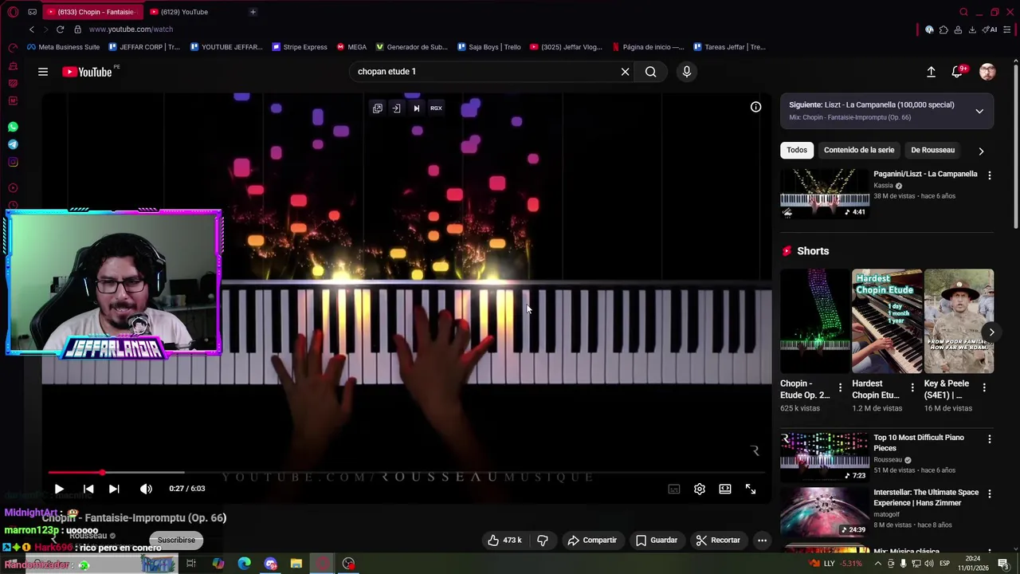Open File Explorer from taskbar
Image resolution: width=1020 pixels, height=574 pixels.
point(296,564)
